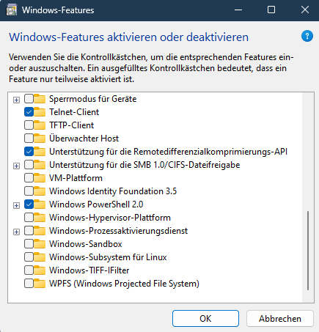Click the feature list vertical scrollbar thumb
This screenshot has height=332, width=319.
[308, 251]
